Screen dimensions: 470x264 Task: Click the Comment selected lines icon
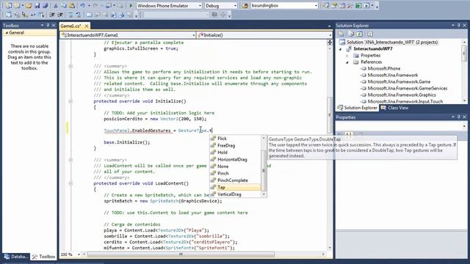70,15
